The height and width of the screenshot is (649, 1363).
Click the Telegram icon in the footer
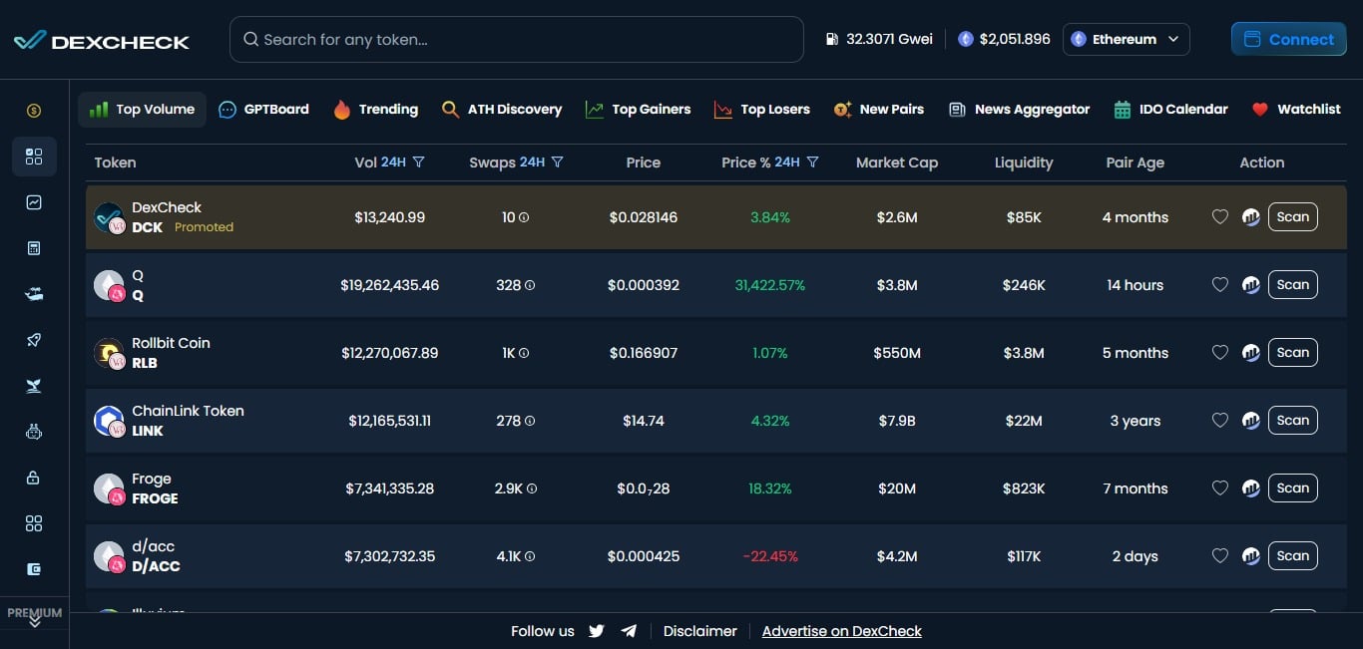click(629, 631)
